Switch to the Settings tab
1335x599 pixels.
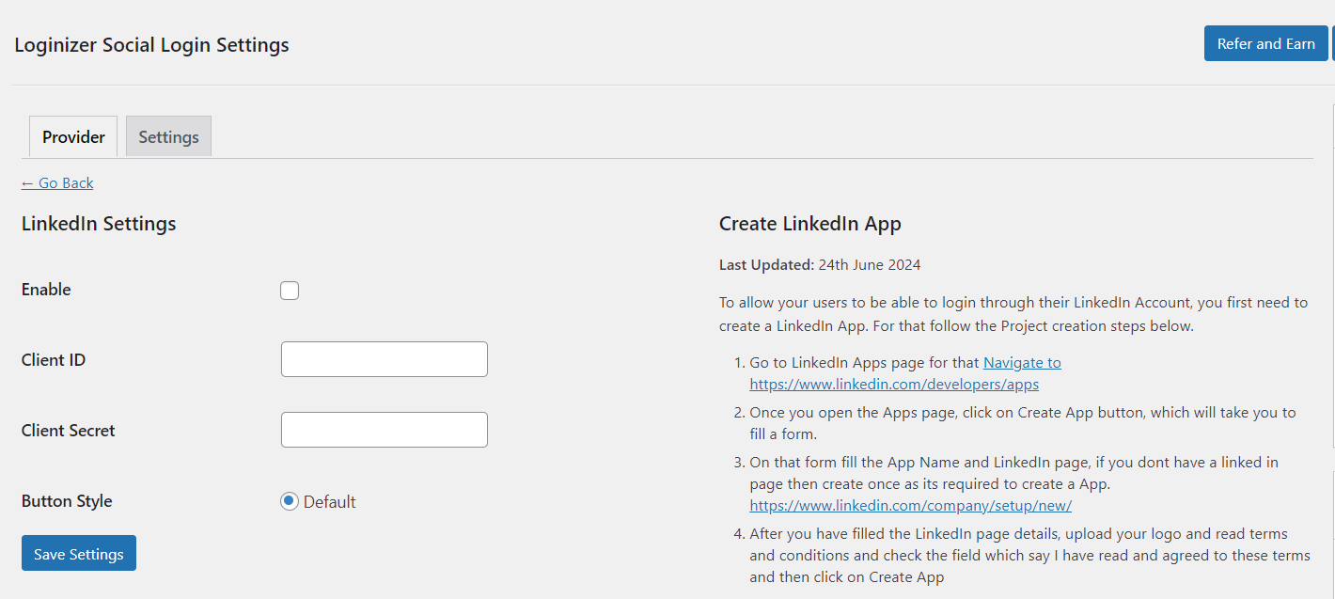tap(168, 136)
